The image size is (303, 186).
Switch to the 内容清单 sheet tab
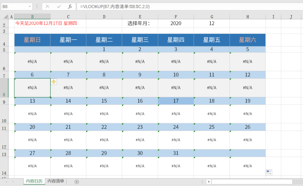coord(56,181)
